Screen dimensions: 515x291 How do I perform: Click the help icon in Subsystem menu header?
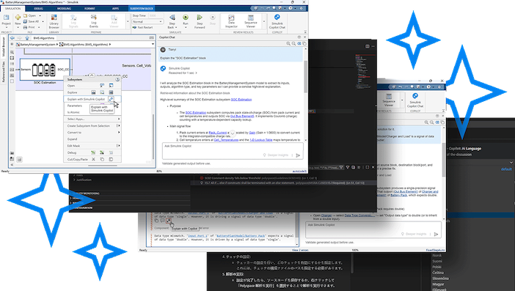pos(117,79)
